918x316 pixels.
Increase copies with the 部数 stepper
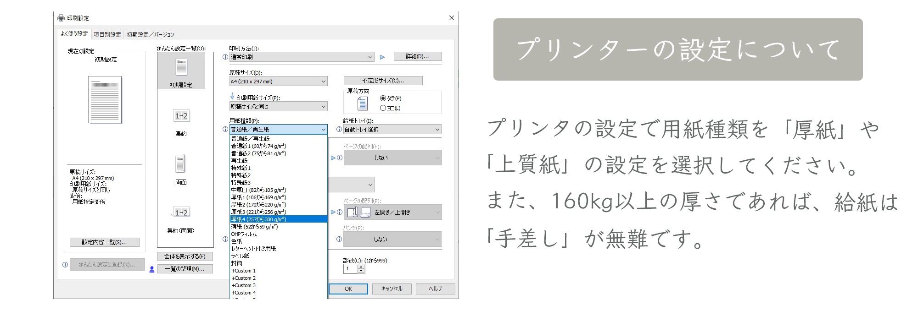(x=361, y=267)
